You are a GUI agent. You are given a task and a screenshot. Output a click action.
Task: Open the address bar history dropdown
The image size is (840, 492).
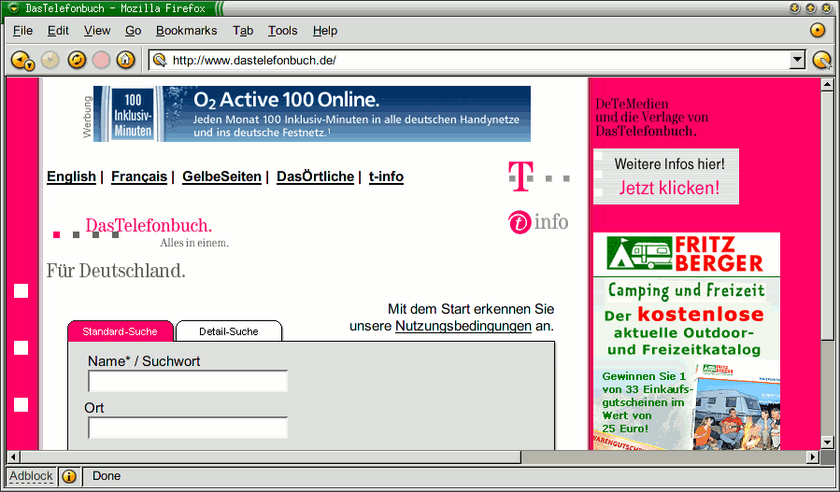[x=798, y=60]
